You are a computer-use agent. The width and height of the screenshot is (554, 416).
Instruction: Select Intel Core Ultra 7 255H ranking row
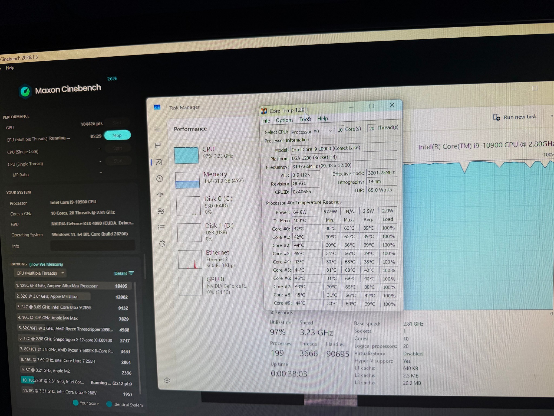coord(76,361)
